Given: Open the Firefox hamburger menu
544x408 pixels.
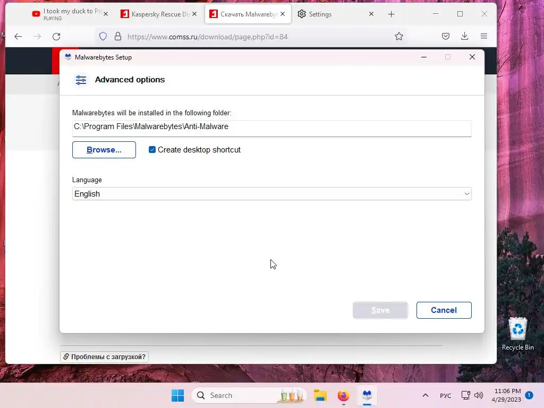Looking at the screenshot, I should tap(484, 37).
